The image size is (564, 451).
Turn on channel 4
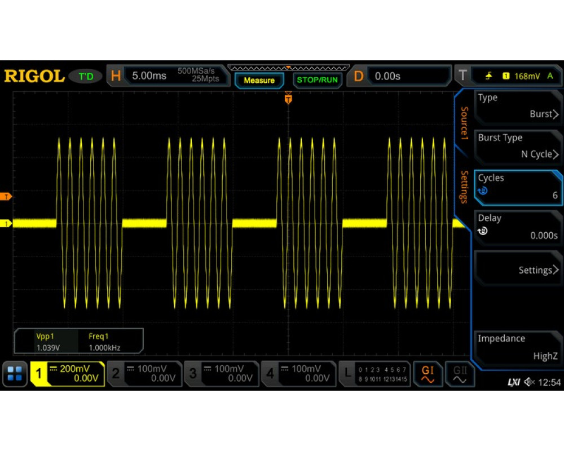coord(299,374)
